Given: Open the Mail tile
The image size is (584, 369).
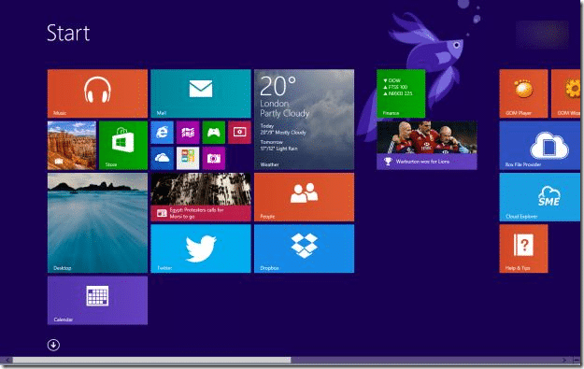Looking at the screenshot, I should tap(201, 93).
